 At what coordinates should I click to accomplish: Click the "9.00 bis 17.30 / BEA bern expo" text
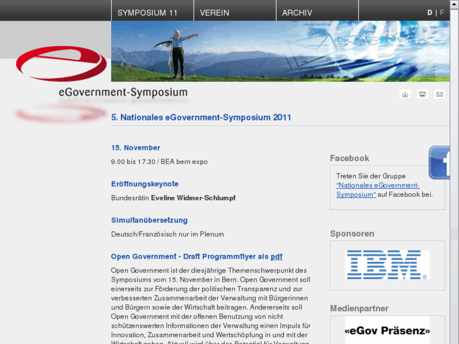pos(159,162)
